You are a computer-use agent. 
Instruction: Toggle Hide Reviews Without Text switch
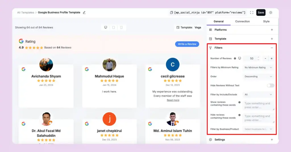click(271, 85)
